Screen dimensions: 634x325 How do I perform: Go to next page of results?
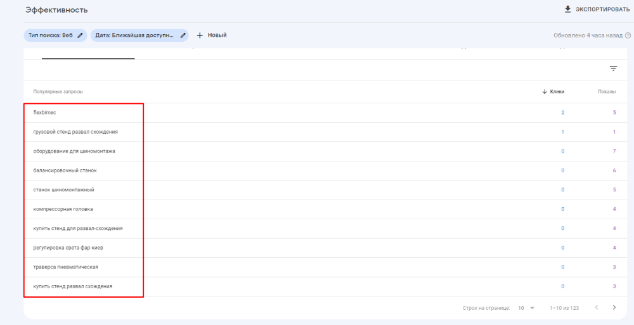coord(614,307)
